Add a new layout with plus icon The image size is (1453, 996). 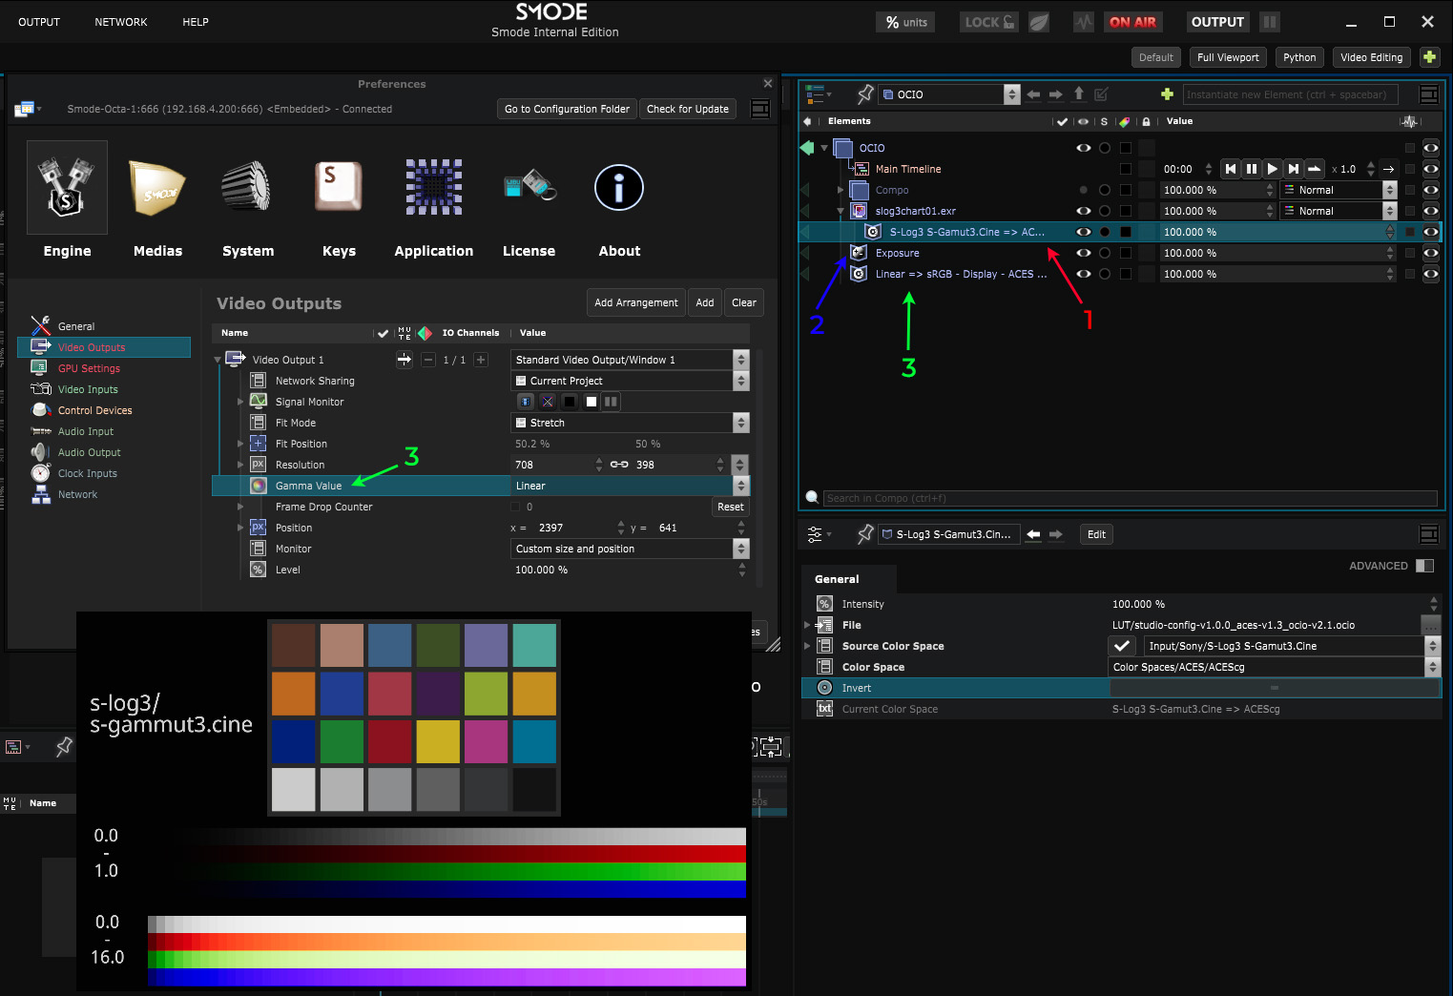1429,57
